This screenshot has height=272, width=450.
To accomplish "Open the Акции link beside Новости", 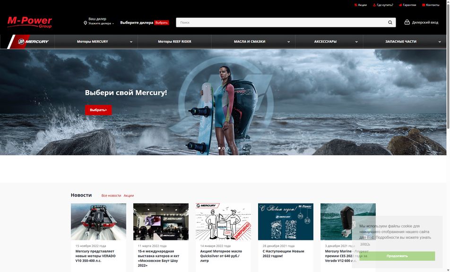I will (129, 195).
